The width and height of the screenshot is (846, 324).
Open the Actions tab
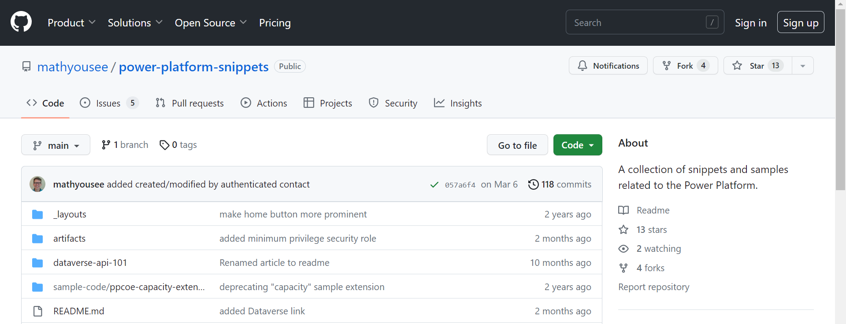pos(264,103)
